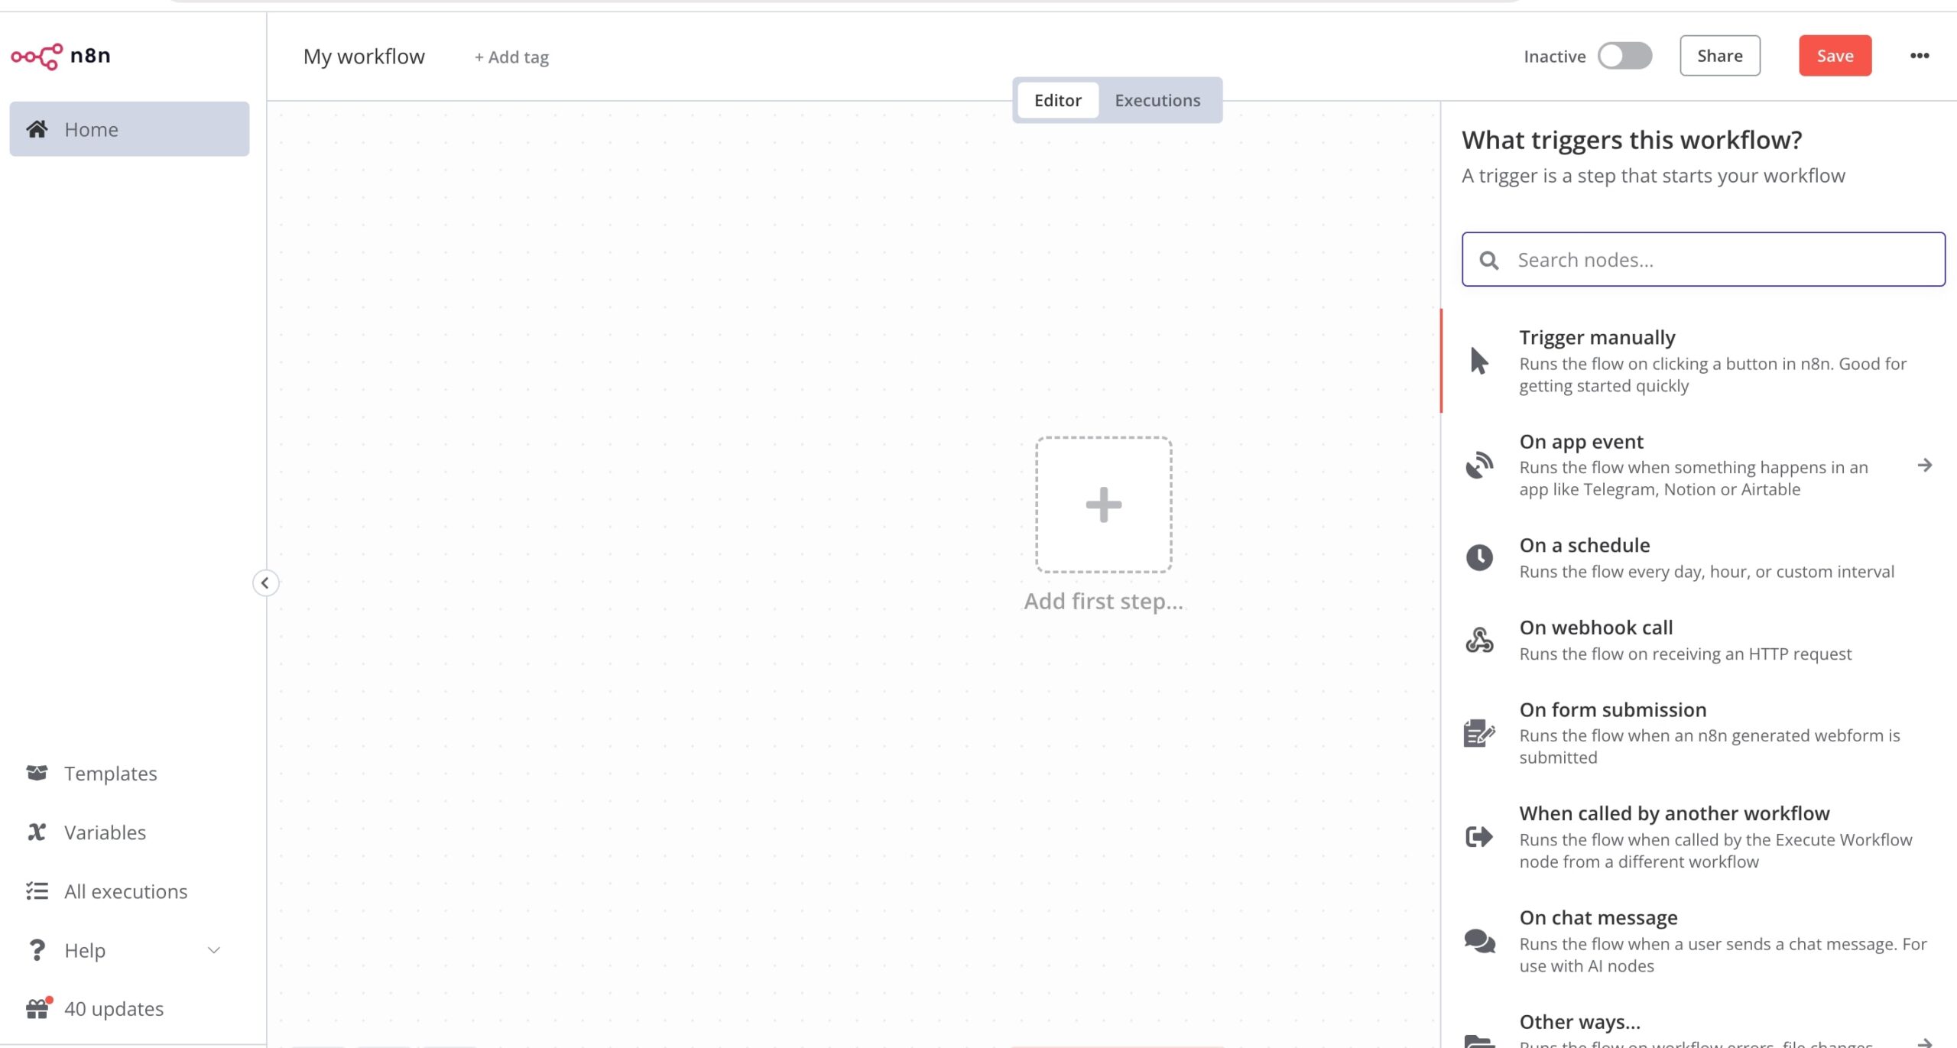Open the 40 updates gift icon

pyautogui.click(x=37, y=1009)
